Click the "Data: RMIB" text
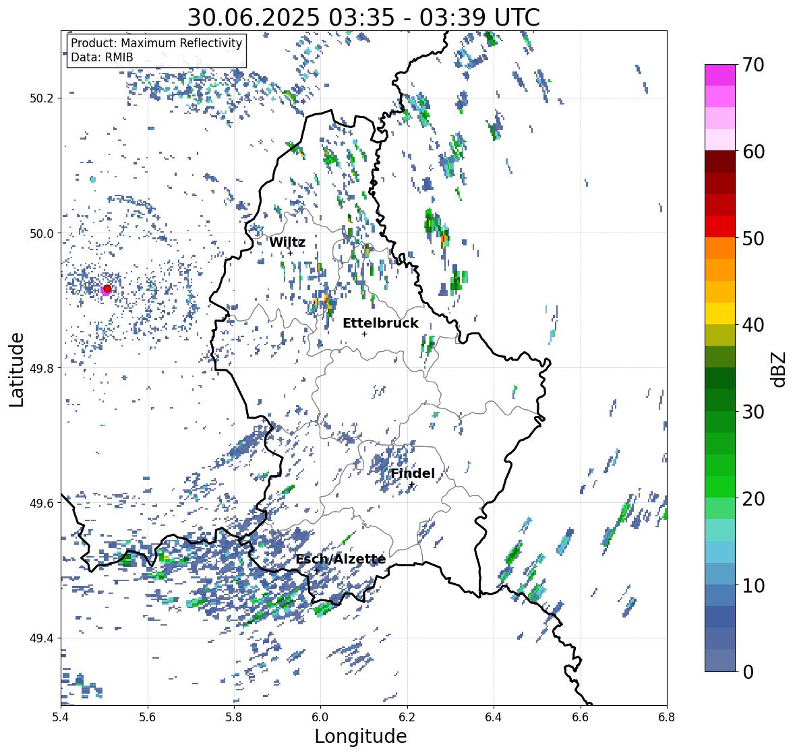 (102, 57)
